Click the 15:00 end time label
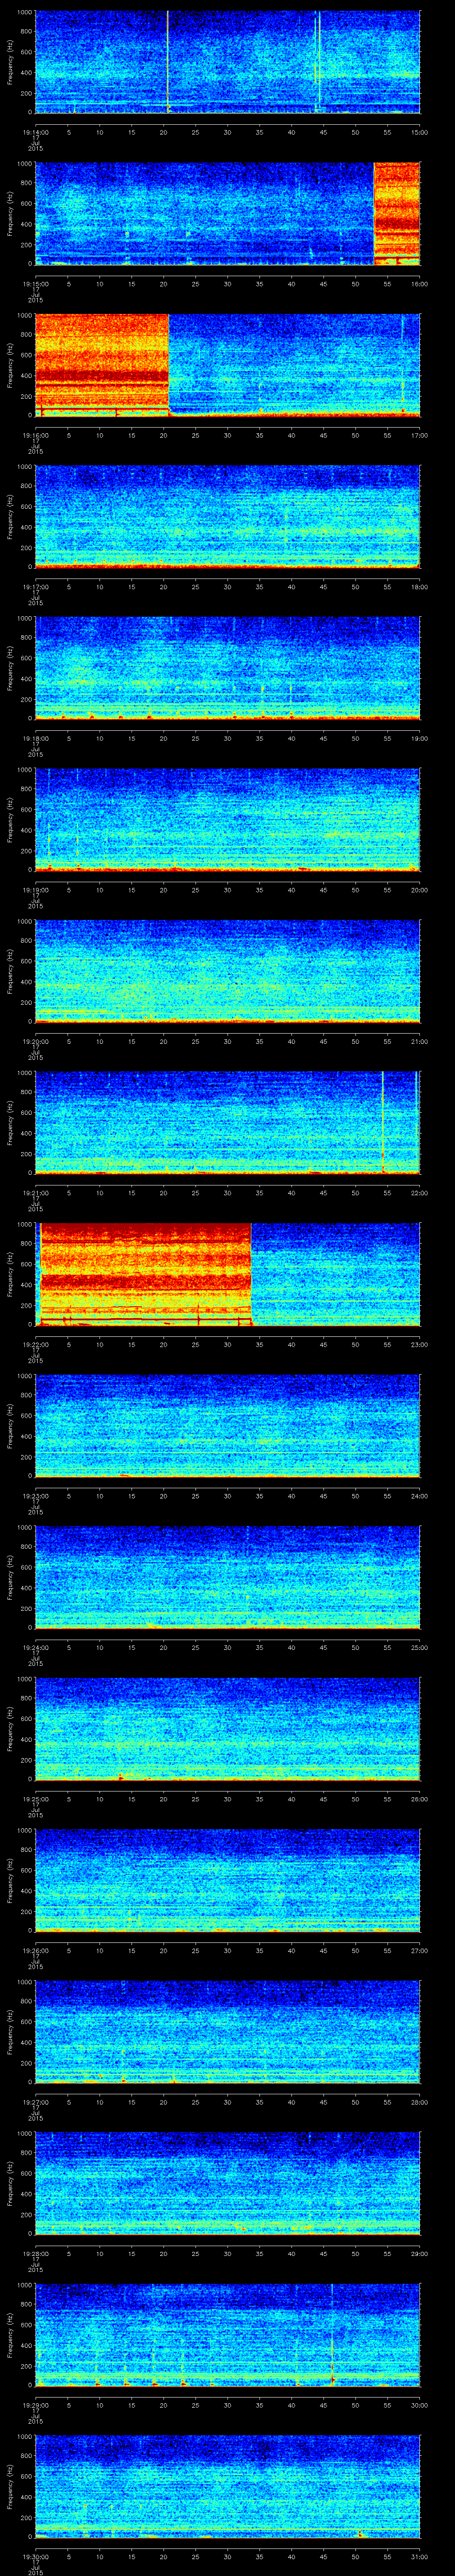Screen dimensions: 455x2576 coord(420,132)
